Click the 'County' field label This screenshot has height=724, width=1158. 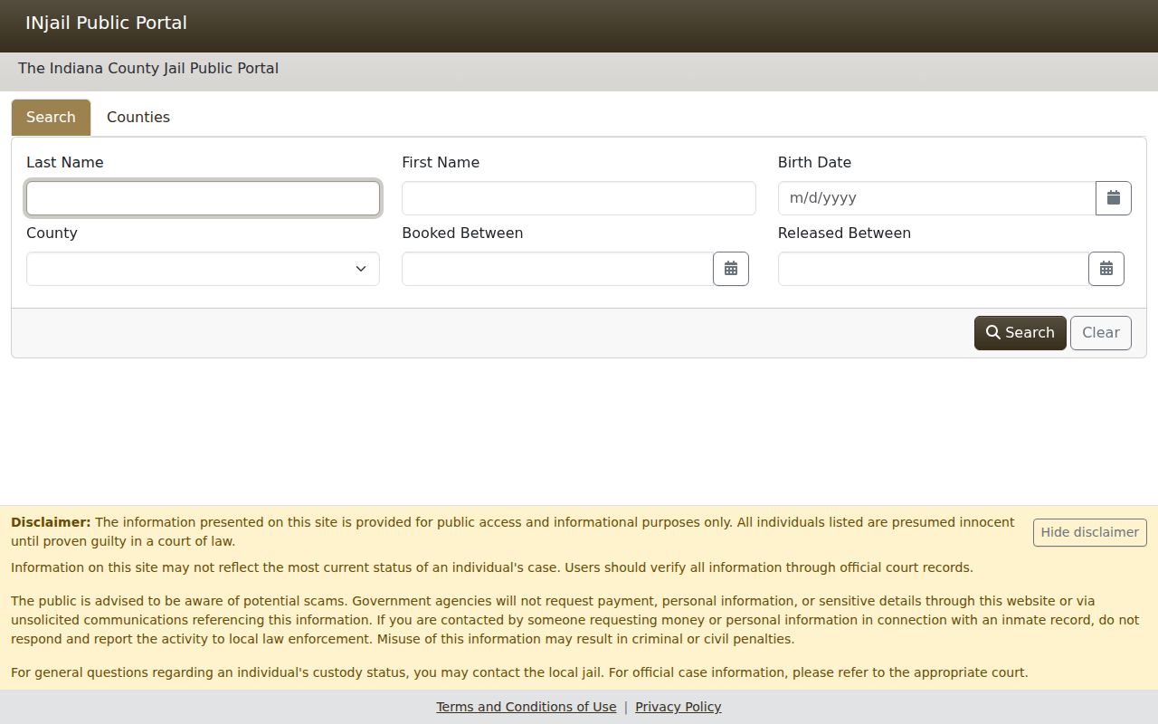[x=52, y=233]
